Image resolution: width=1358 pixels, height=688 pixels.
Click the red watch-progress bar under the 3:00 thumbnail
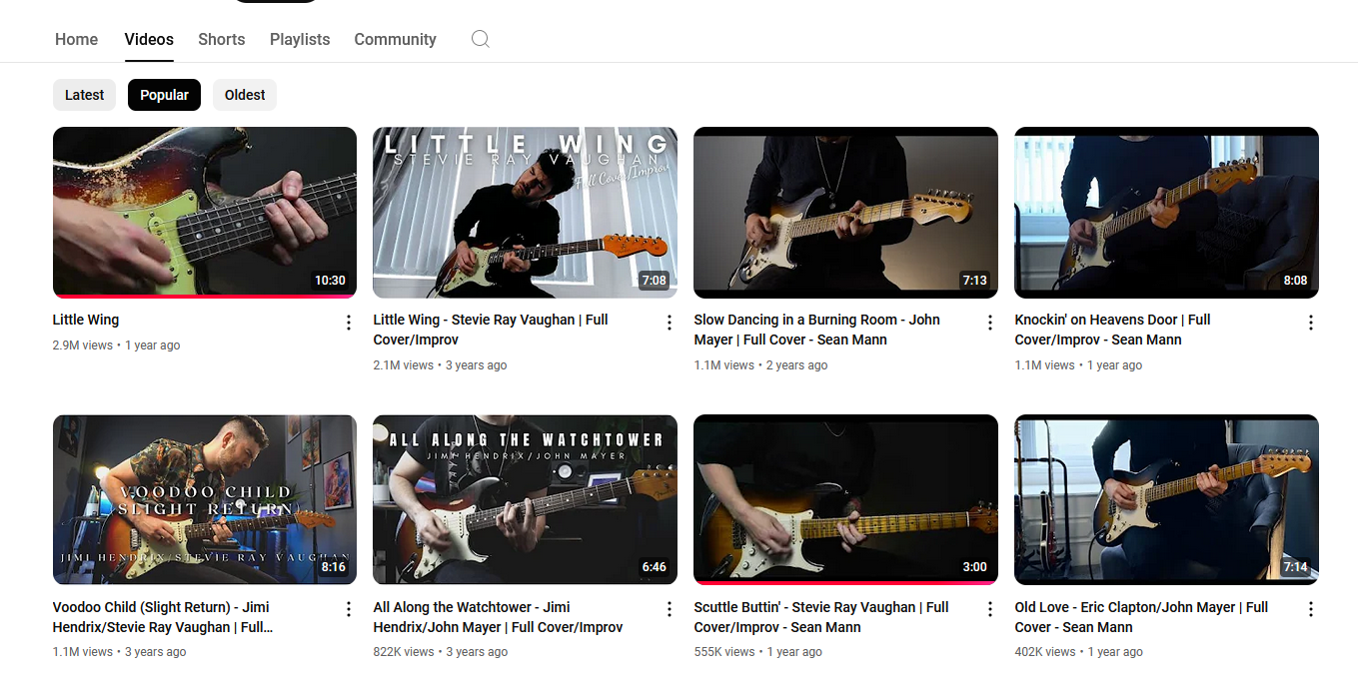coord(846,583)
